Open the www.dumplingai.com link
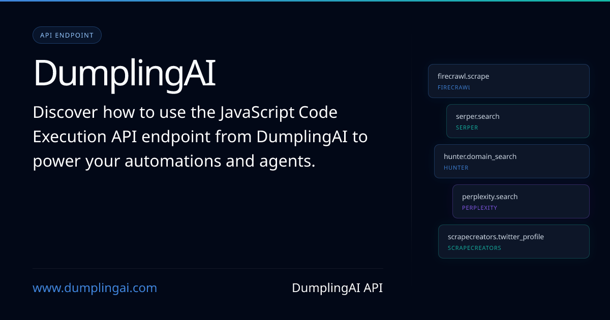This screenshot has width=610, height=320. coord(95,288)
